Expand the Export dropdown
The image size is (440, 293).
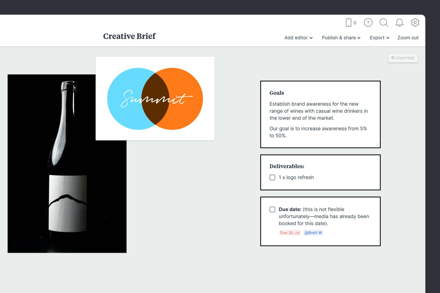pyautogui.click(x=379, y=38)
